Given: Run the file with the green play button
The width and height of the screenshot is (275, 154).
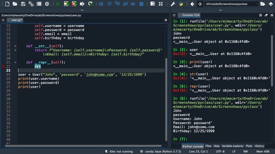Looking at the screenshot, I should pos(58,4).
